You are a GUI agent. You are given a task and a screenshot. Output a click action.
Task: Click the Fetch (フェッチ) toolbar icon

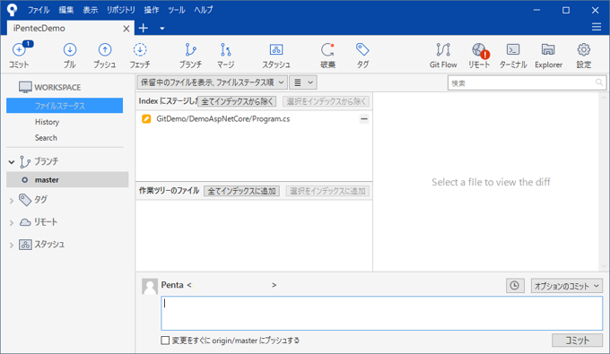click(140, 49)
